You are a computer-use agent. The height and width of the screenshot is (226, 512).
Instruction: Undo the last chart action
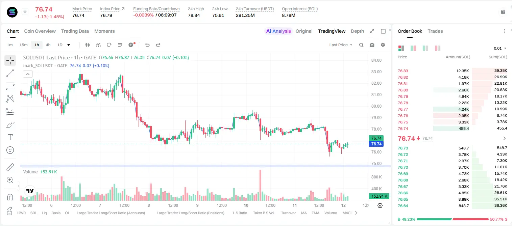pos(147,45)
